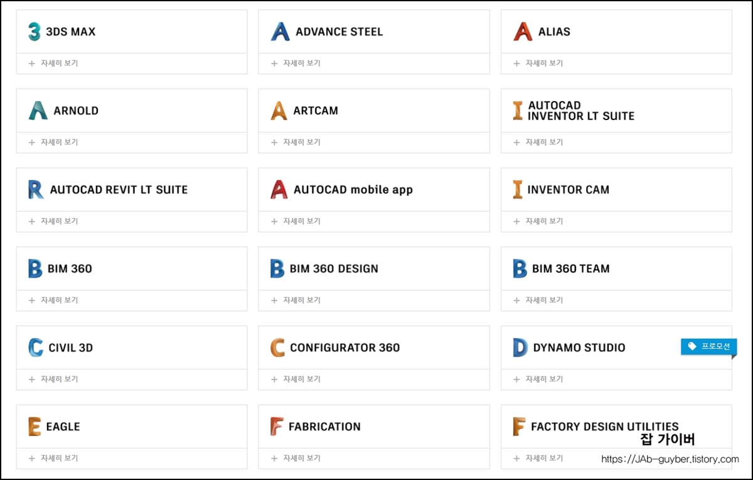Open the BIM 360 TEAM product title
753x480 pixels.
pyautogui.click(x=571, y=269)
